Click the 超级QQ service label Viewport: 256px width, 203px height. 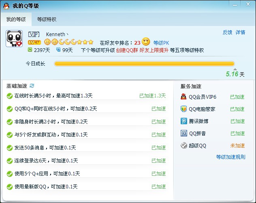(x=198, y=146)
